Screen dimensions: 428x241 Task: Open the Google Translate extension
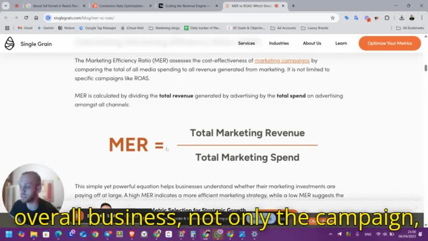pyautogui.click(x=357, y=18)
